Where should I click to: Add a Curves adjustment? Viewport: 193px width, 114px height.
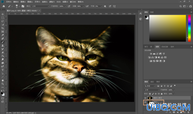tap(157, 54)
